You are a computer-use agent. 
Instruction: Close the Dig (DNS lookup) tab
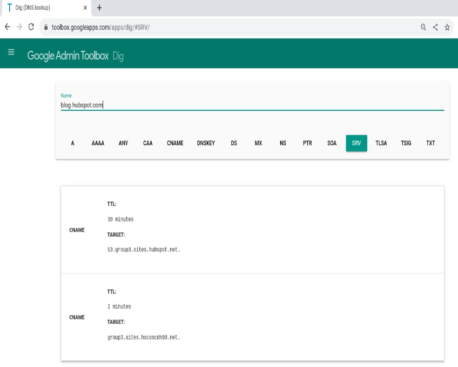(x=85, y=8)
